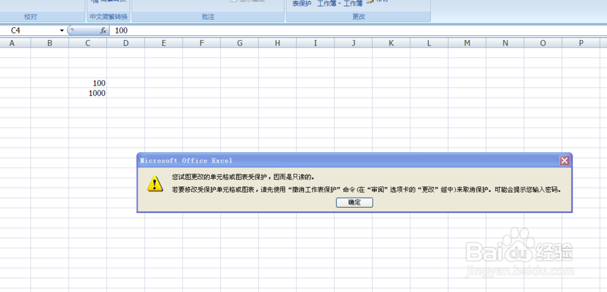The image size is (607, 292).
Task: Click the formula bar containing 100
Action: tap(358, 30)
